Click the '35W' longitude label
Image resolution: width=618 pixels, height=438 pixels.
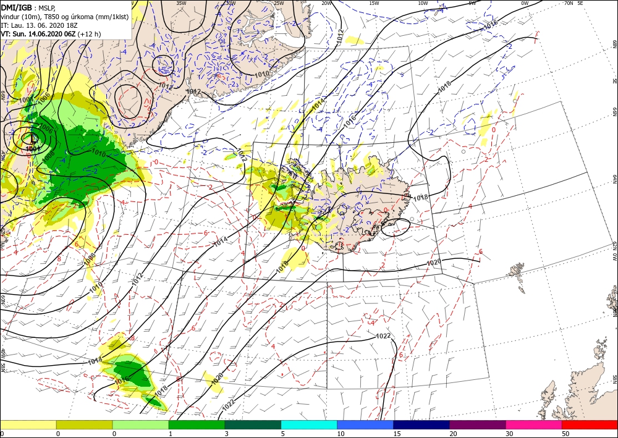[x=181, y=3]
